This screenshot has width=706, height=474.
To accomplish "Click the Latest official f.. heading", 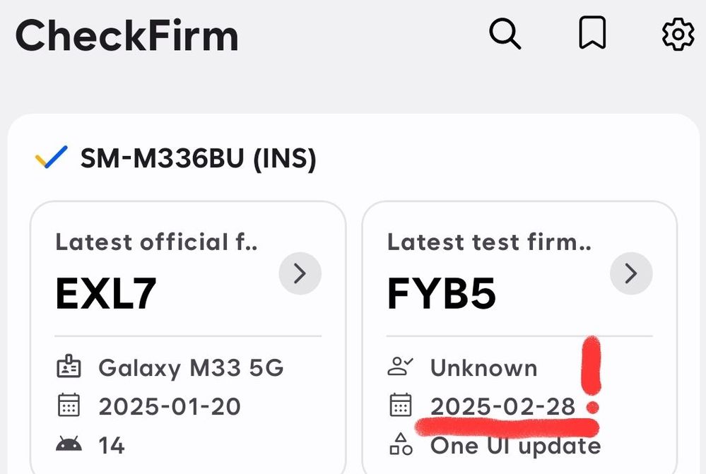I will pyautogui.click(x=156, y=242).
